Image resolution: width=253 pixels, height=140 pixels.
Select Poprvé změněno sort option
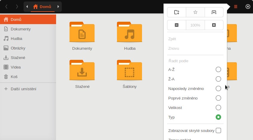pyautogui.click(x=195, y=98)
